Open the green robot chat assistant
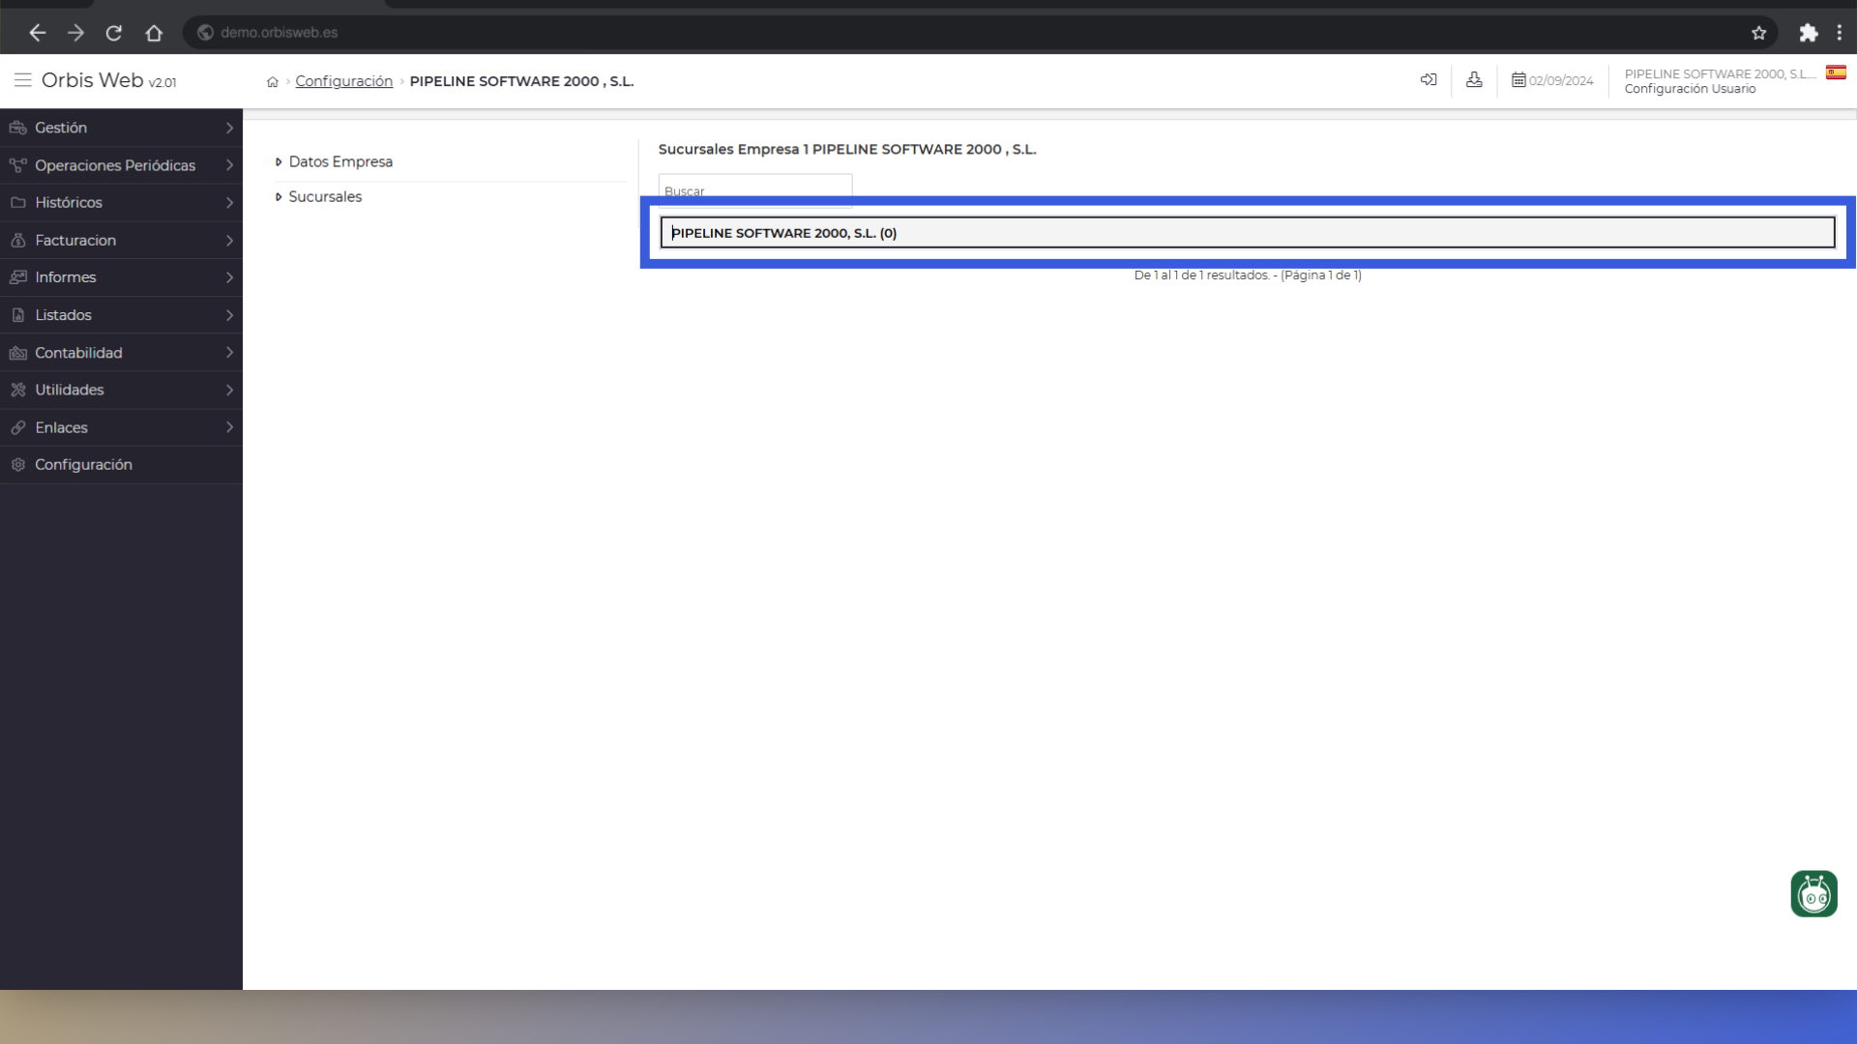1857x1044 pixels. [x=1813, y=894]
